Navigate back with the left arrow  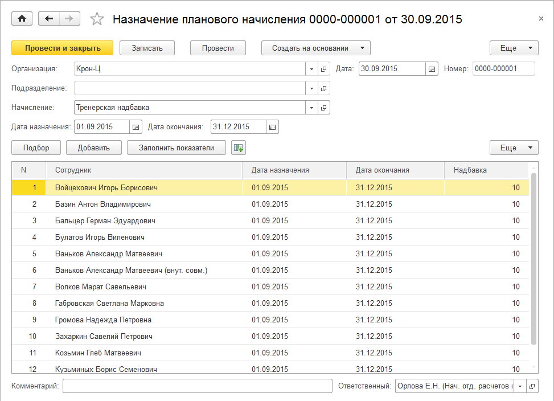49,19
